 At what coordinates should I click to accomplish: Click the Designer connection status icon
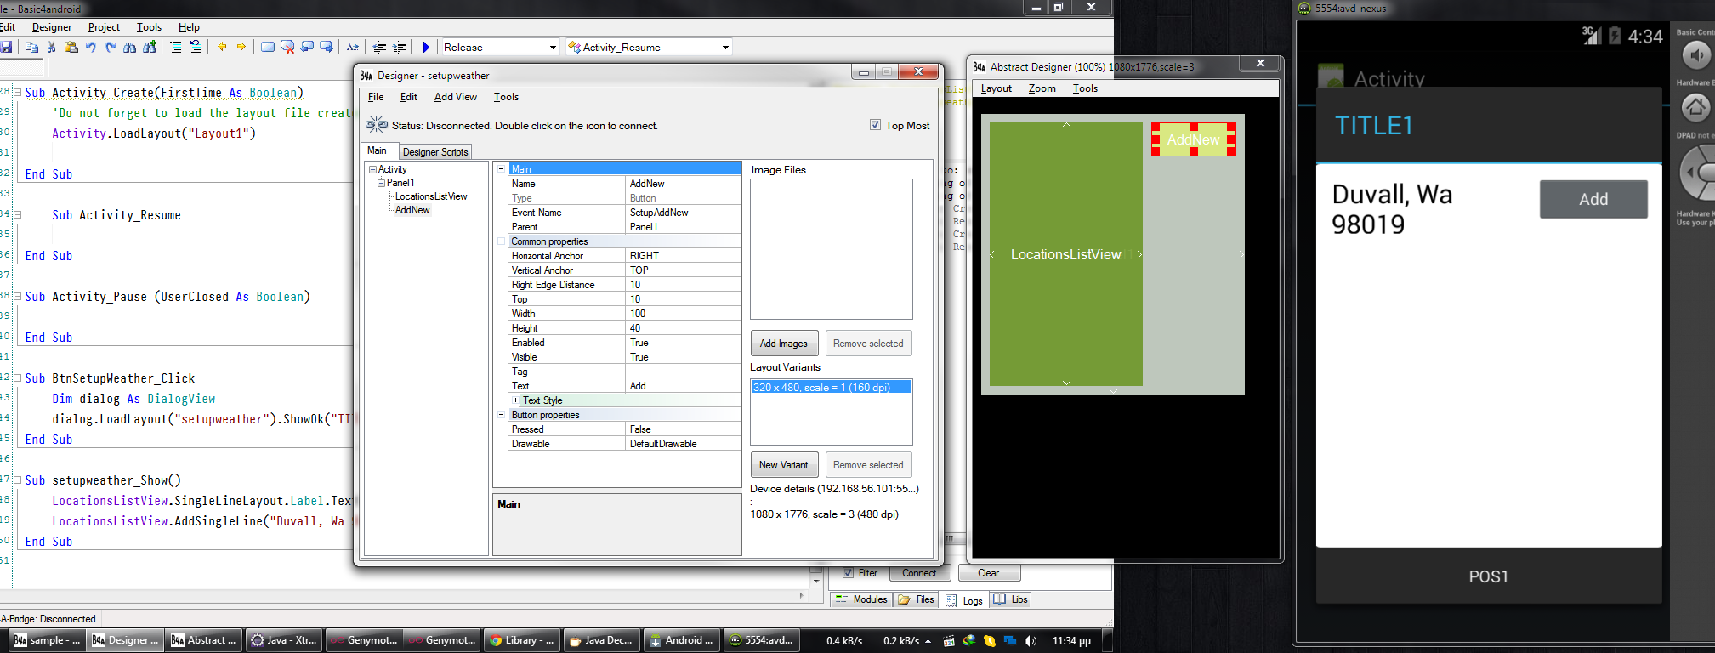[x=376, y=125]
